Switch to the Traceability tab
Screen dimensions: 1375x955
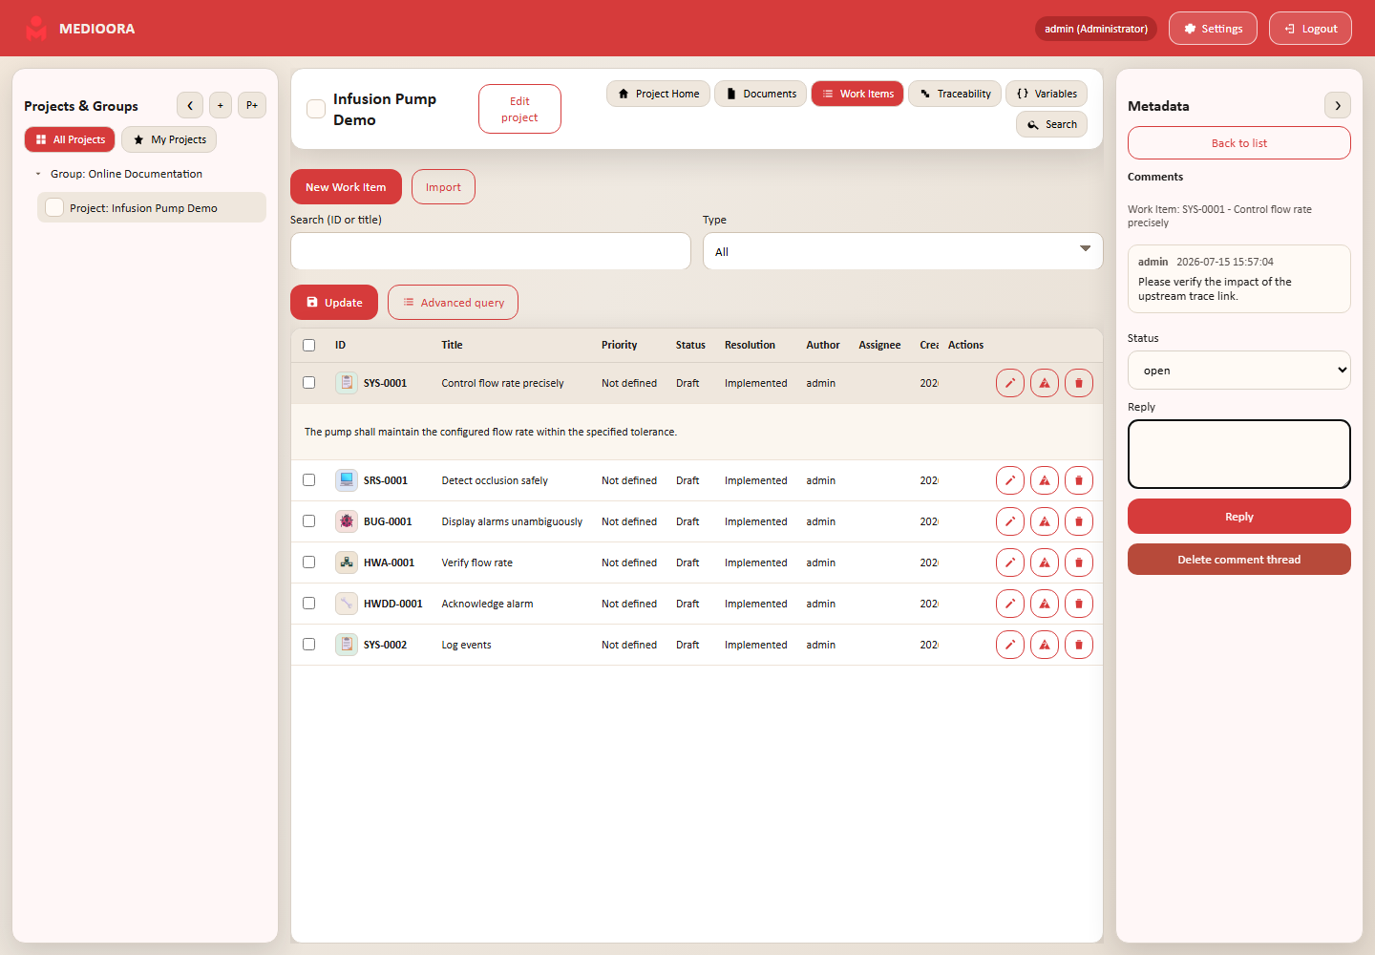tap(955, 94)
